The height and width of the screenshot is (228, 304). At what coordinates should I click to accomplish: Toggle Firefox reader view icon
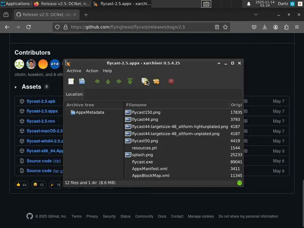pyautogui.click(x=217, y=27)
